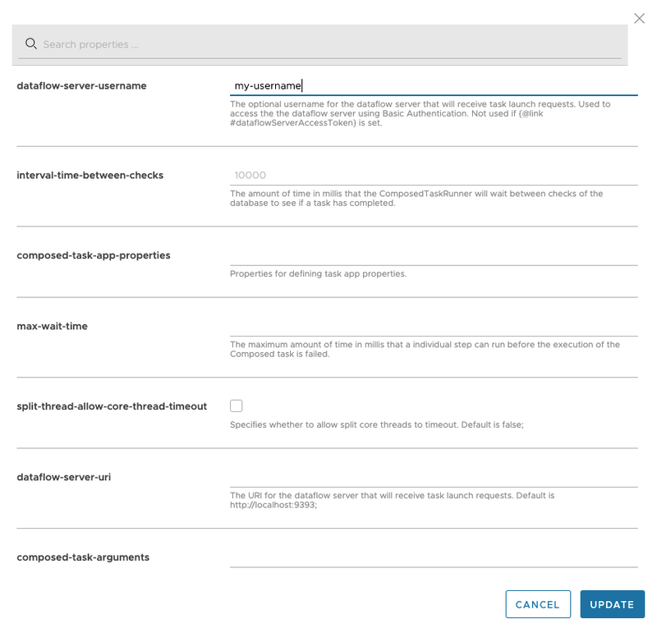Click the dataflow-server-uri input field

click(x=433, y=476)
